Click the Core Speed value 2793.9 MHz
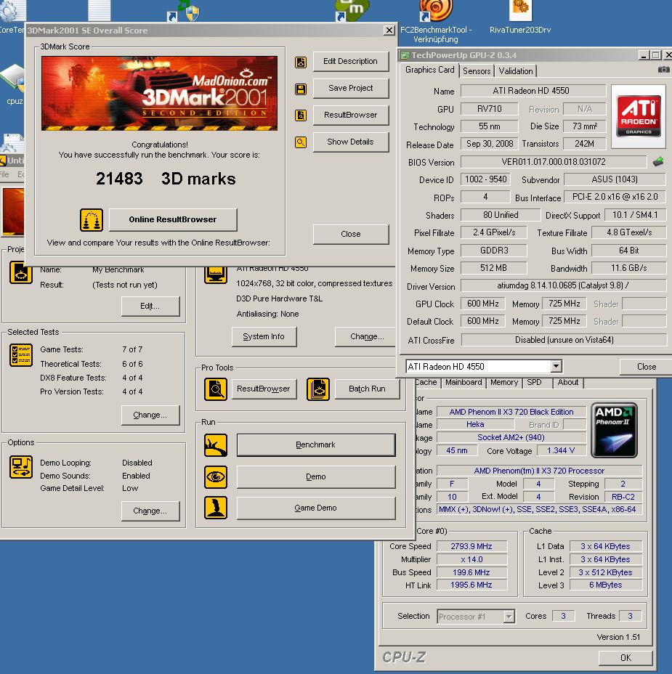Image resolution: width=672 pixels, height=674 pixels. 471,546
